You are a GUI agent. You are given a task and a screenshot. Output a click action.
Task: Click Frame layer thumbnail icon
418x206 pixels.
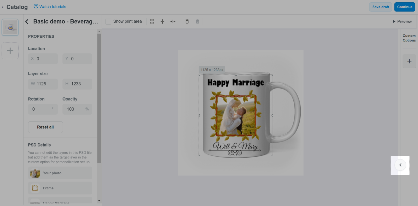pyautogui.click(x=35, y=188)
